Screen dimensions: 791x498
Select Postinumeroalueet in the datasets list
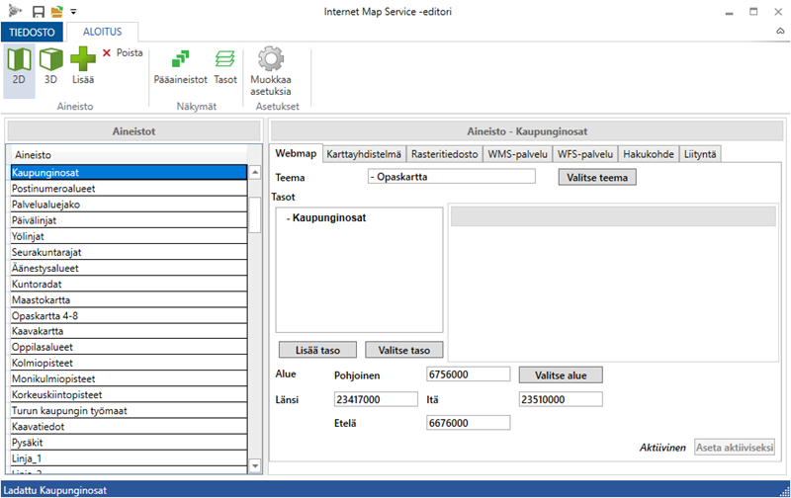[x=130, y=189]
